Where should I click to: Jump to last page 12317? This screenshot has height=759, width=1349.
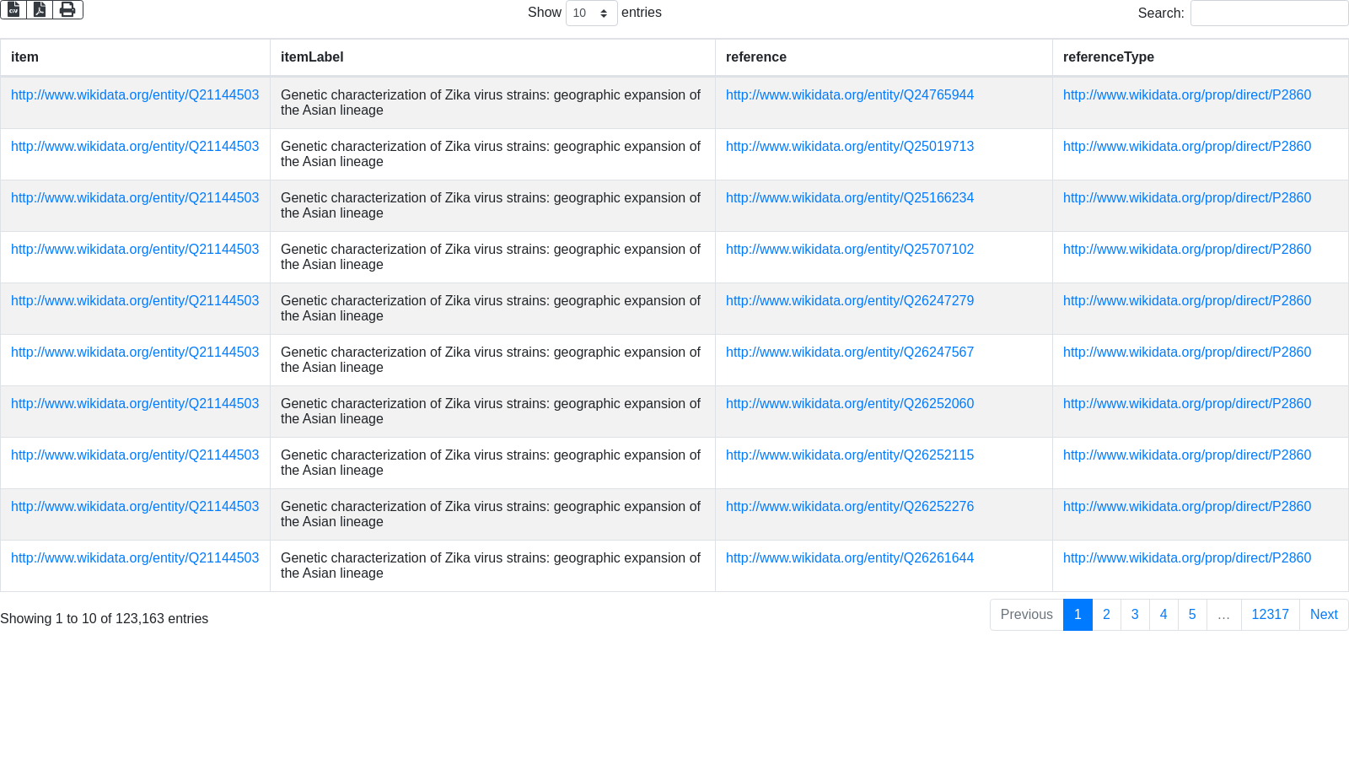pyautogui.click(x=1270, y=615)
